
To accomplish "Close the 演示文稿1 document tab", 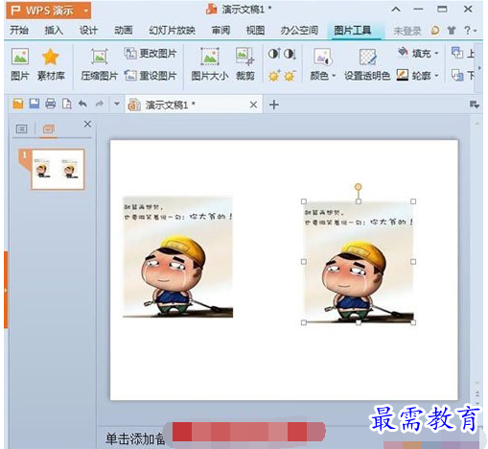I will pos(253,105).
